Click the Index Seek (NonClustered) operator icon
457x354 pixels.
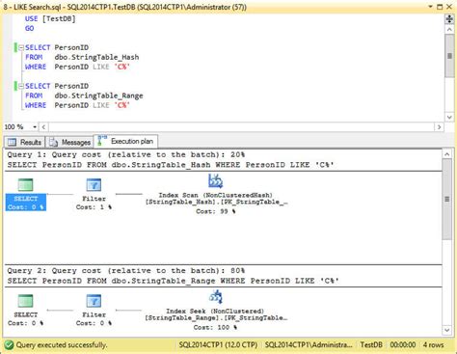pos(216,297)
